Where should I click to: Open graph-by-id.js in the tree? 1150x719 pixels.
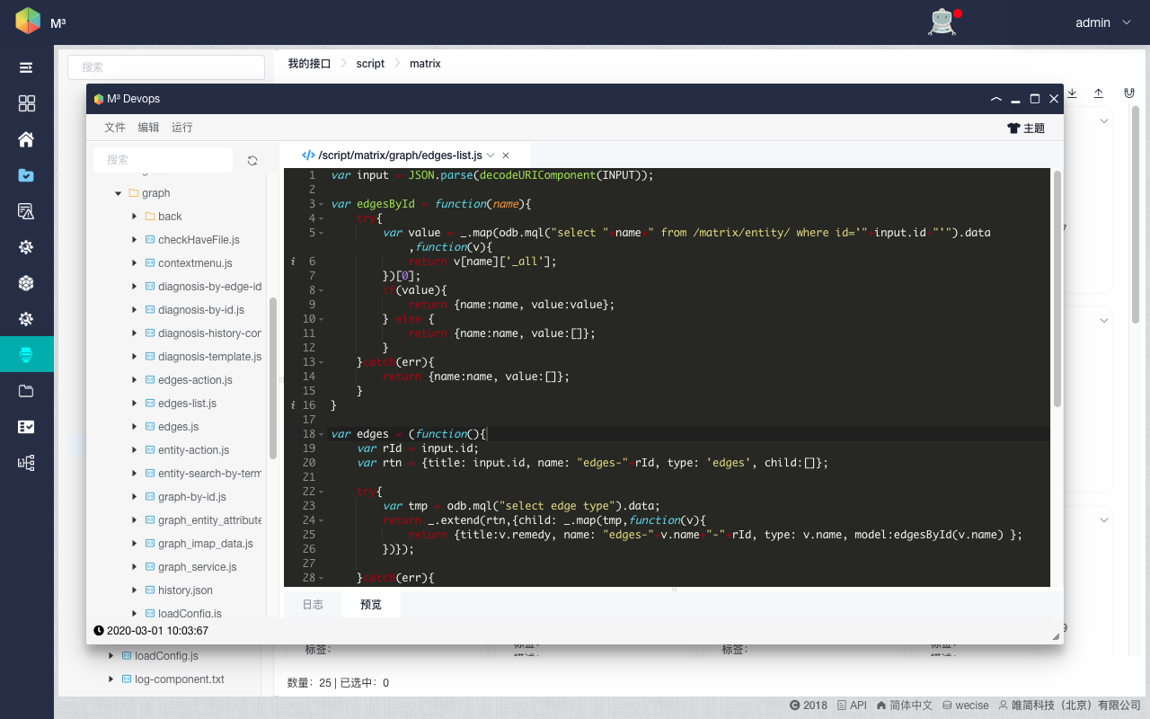(x=192, y=497)
